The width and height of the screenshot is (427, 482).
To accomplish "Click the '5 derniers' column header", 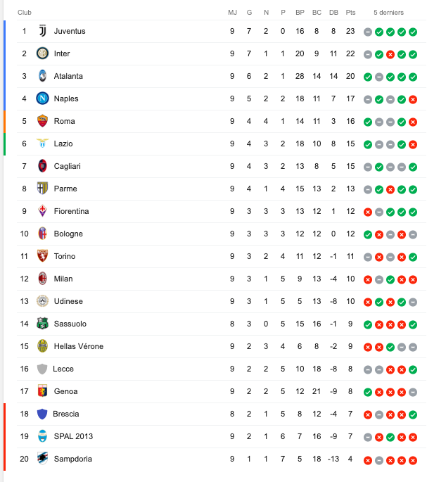I will [x=389, y=13].
